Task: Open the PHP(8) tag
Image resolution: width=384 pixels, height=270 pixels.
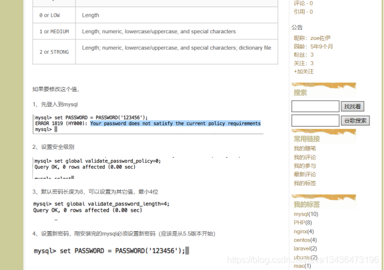Action: [302, 222]
